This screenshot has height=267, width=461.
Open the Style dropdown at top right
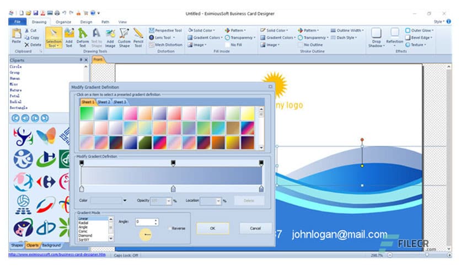tap(438, 22)
